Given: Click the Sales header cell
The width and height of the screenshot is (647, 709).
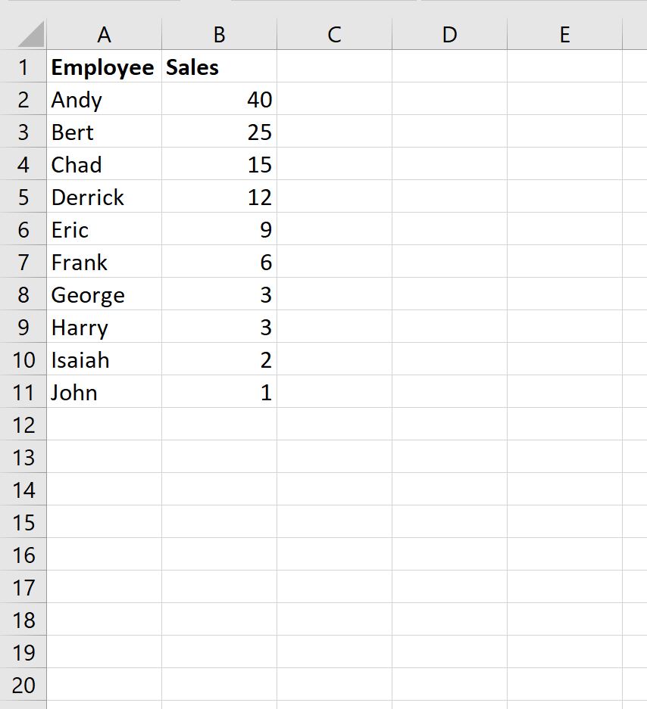Looking at the screenshot, I should (x=219, y=67).
